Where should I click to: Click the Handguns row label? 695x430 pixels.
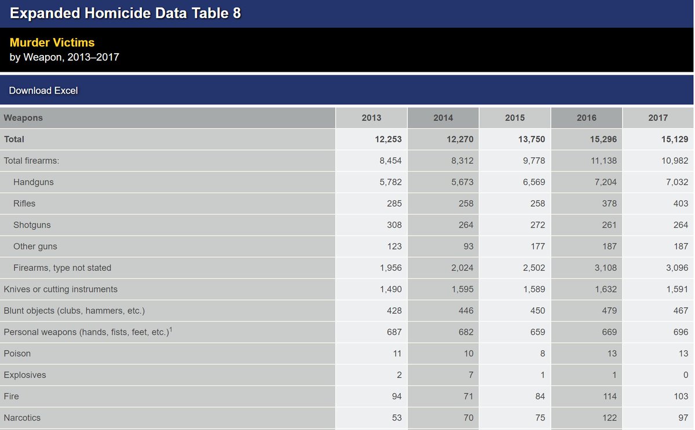pos(34,182)
